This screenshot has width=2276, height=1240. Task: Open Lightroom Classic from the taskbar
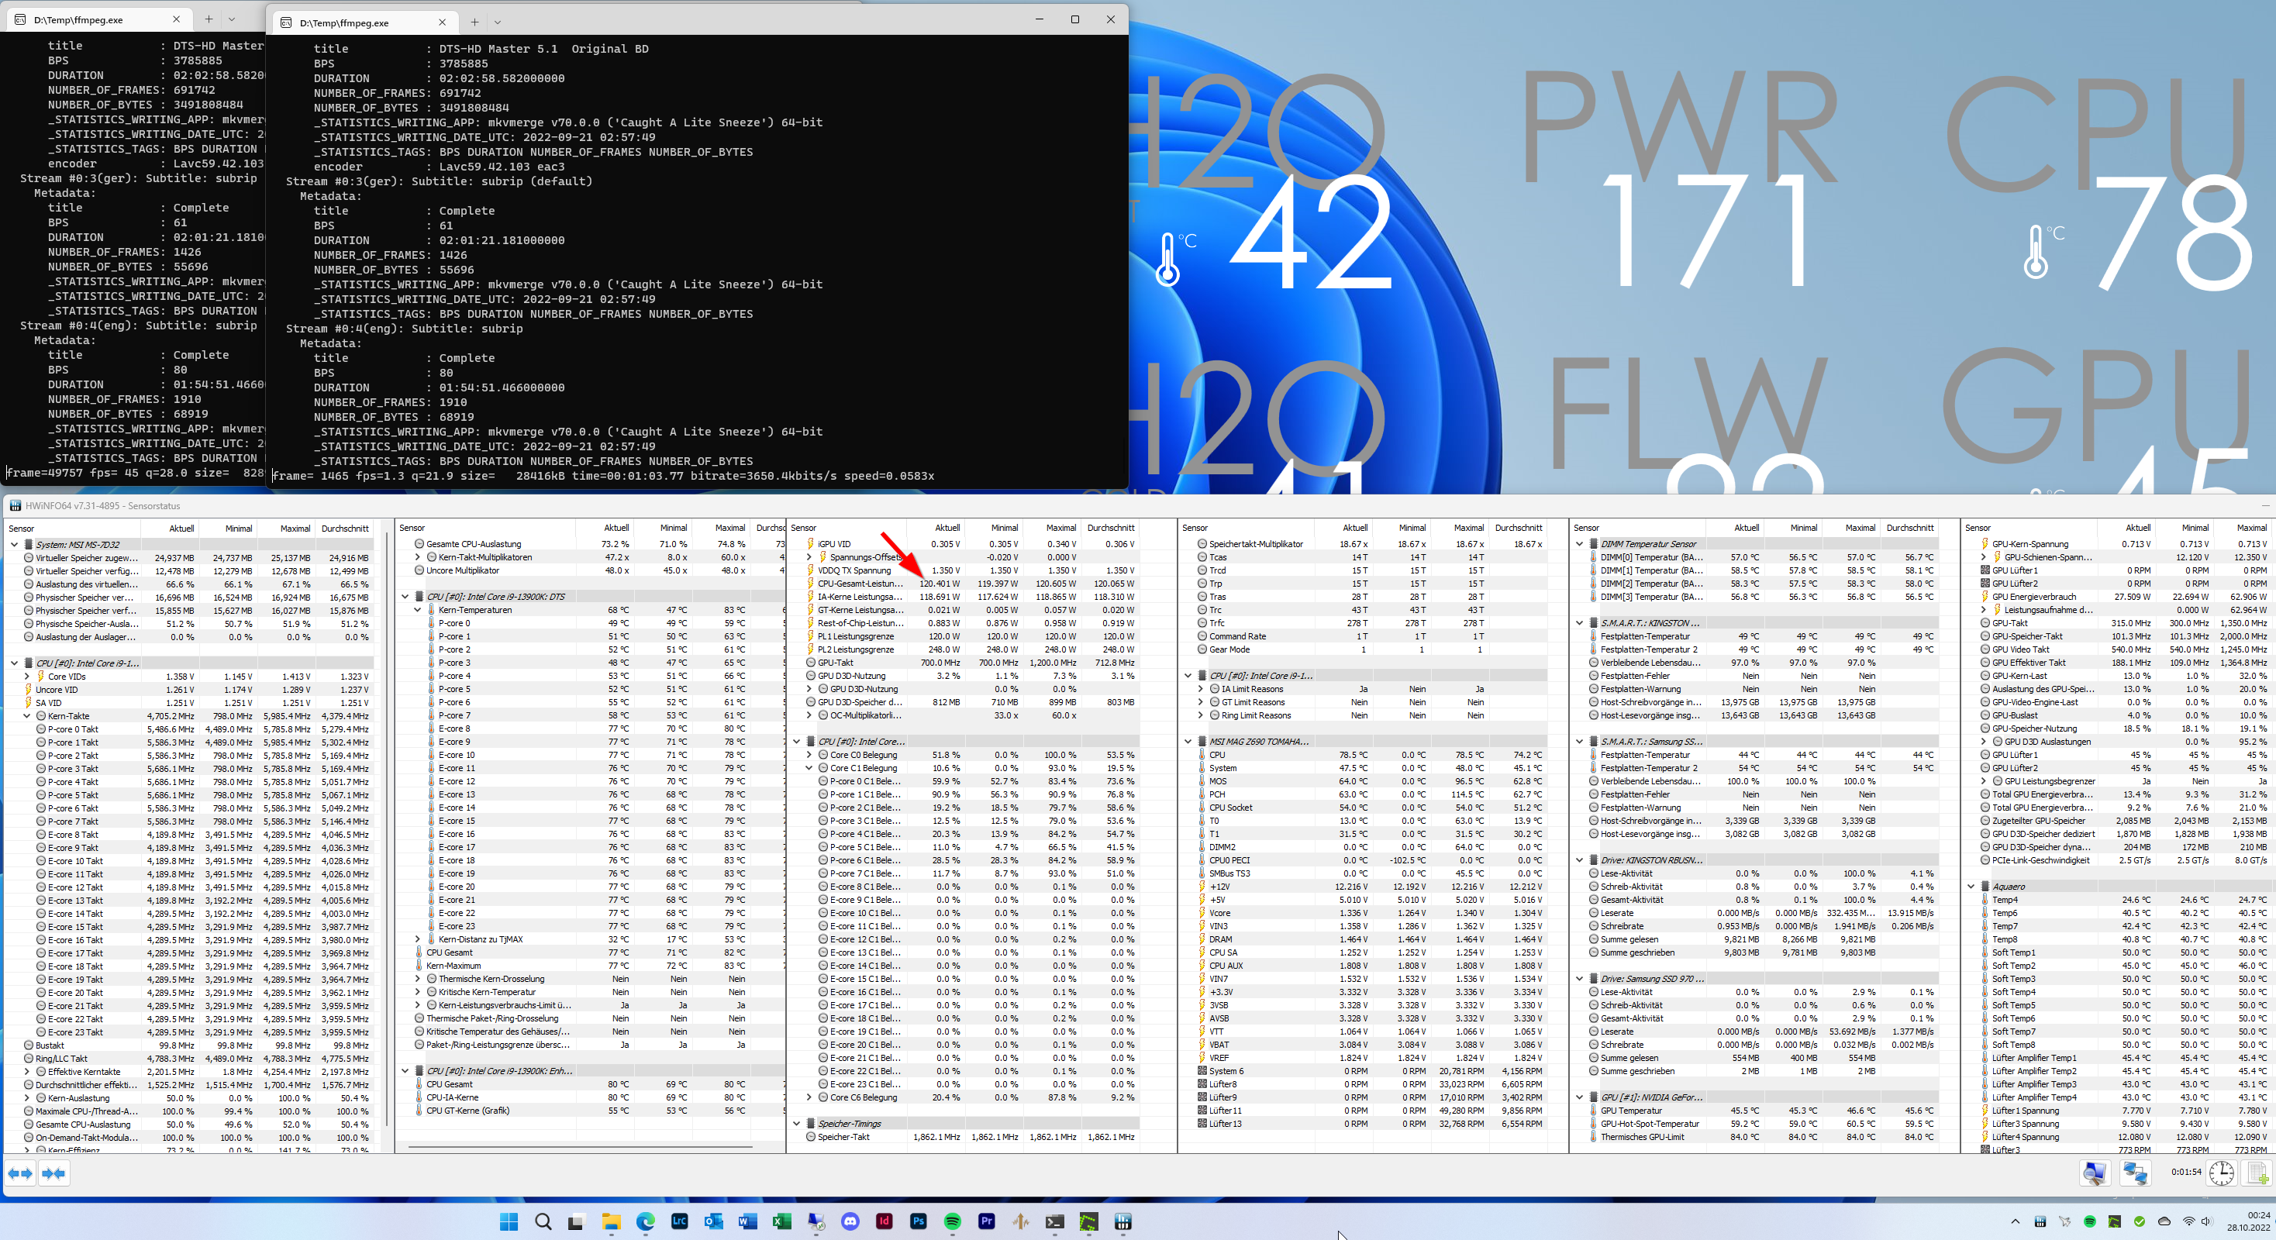tap(679, 1221)
